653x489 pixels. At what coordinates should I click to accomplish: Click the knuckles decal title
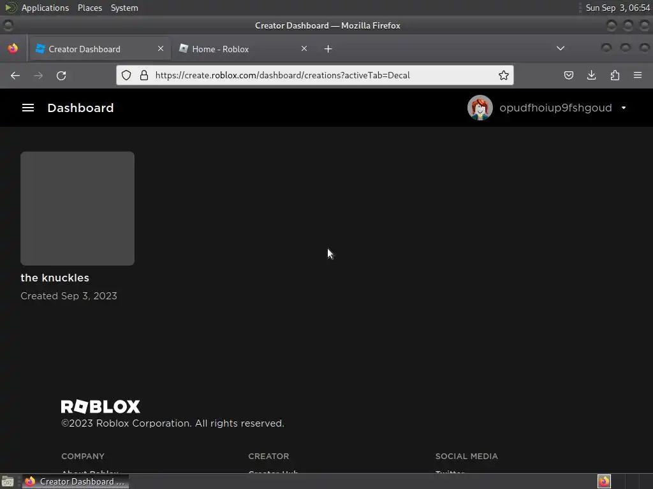tap(55, 278)
